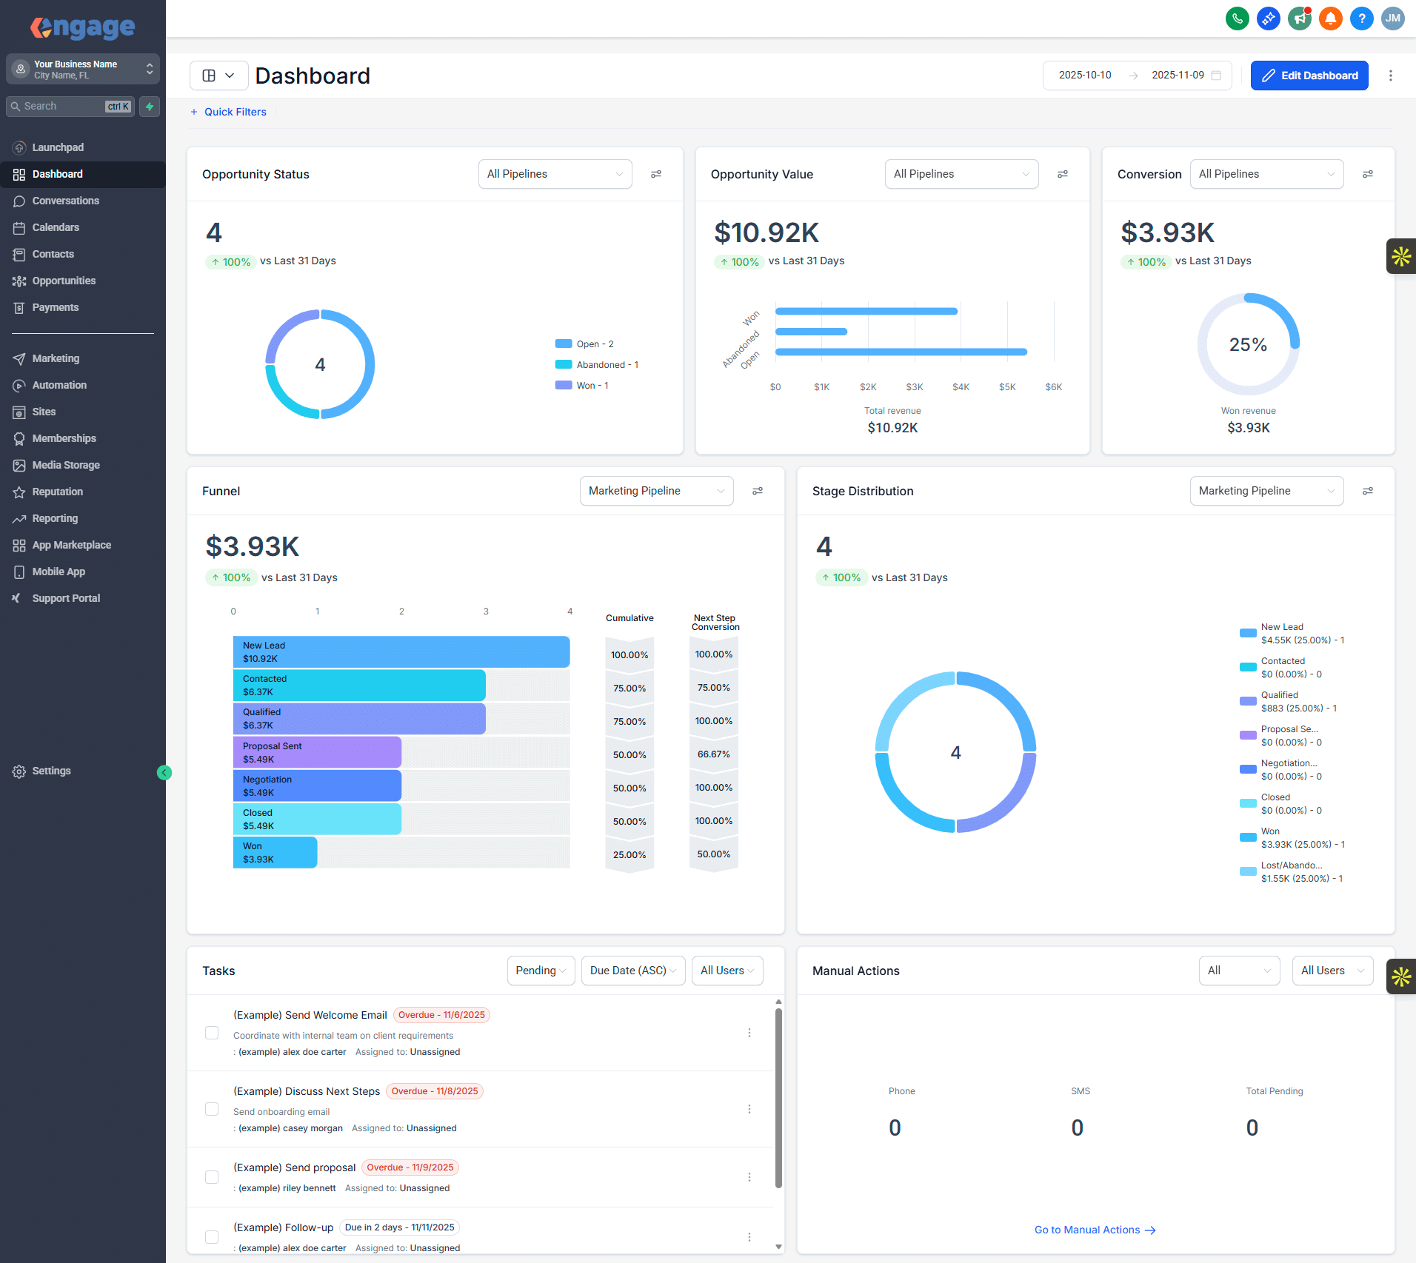Collapse the sidebar using green arrow
Screen dimensions: 1416x1263
[164, 772]
